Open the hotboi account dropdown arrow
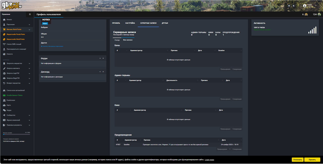 [316, 5]
